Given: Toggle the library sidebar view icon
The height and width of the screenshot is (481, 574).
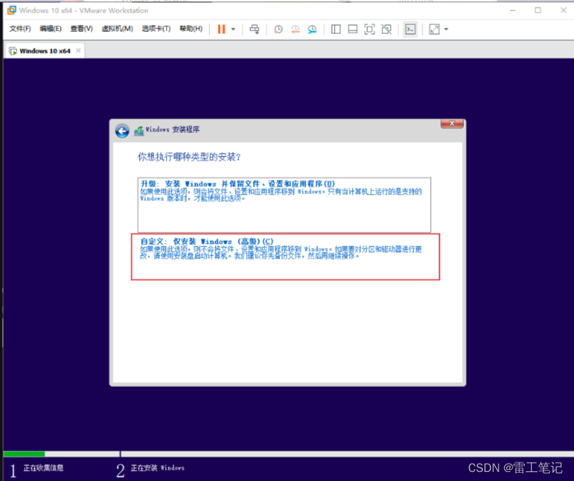Looking at the screenshot, I should [336, 29].
